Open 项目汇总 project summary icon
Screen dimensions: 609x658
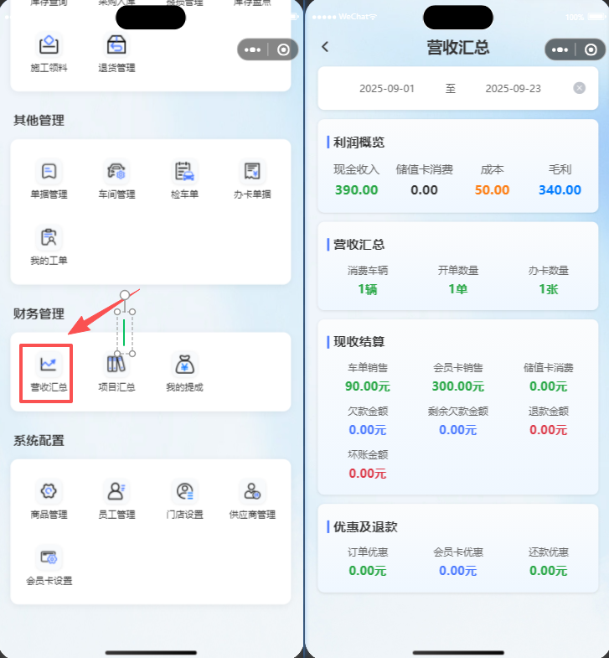[116, 364]
